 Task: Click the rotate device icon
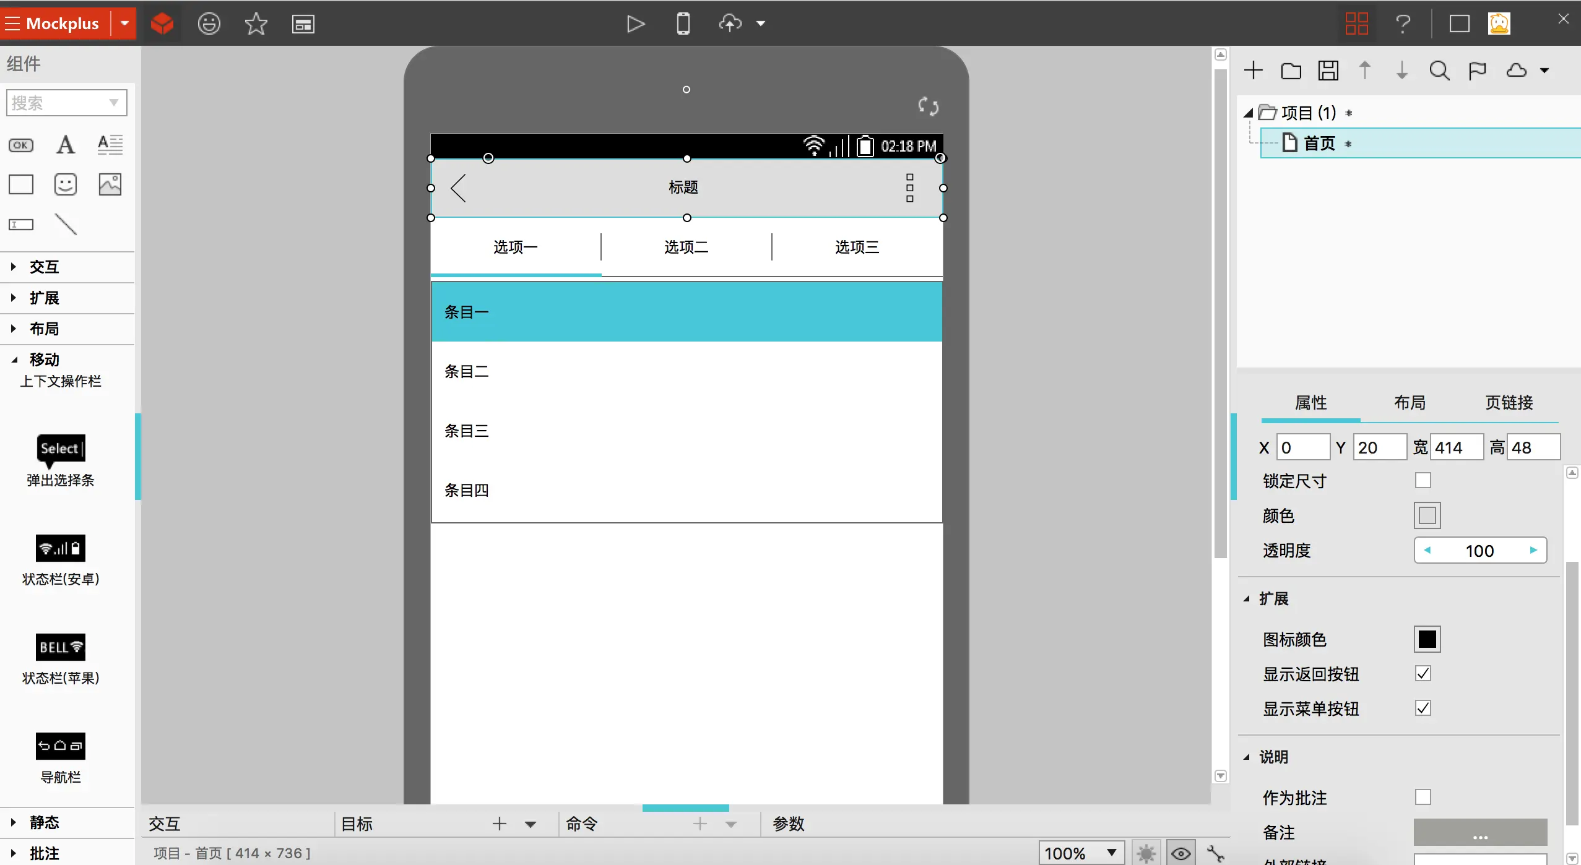(928, 106)
